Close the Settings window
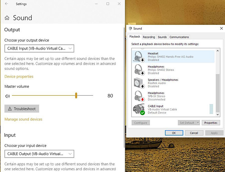Viewport: 225px width, 172px height. pos(119,4)
